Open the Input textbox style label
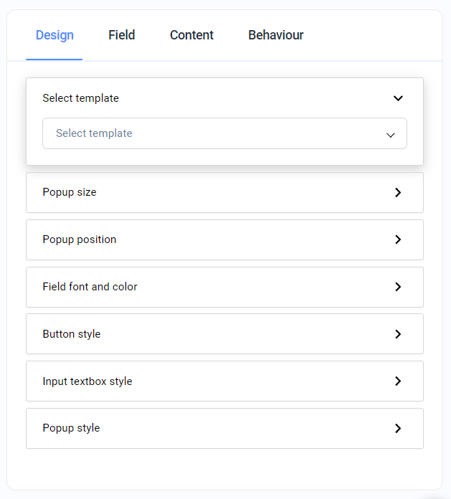This screenshot has width=451, height=499. point(87,381)
